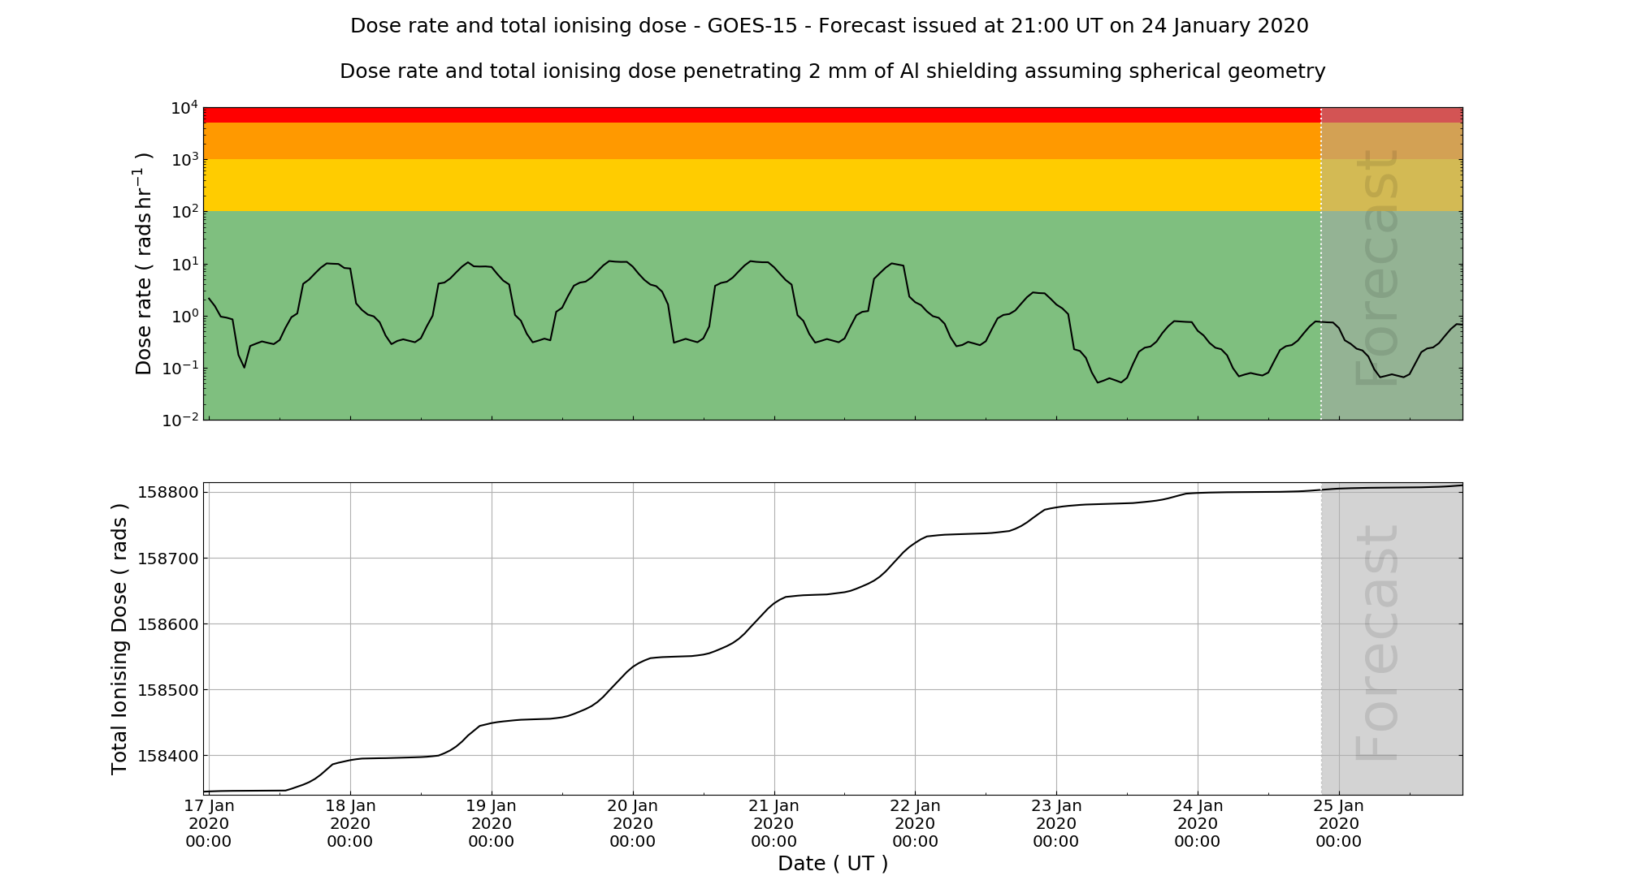
Task: Click the Dose rate y-axis label
Action: point(143,263)
